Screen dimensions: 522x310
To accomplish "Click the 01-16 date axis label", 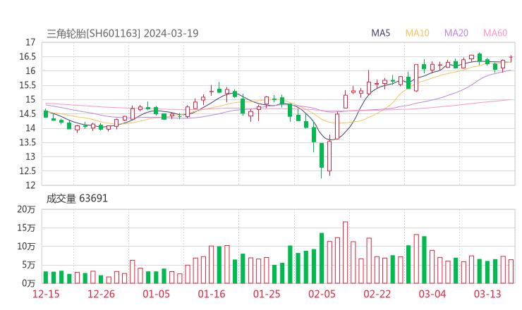I will coord(212,294).
